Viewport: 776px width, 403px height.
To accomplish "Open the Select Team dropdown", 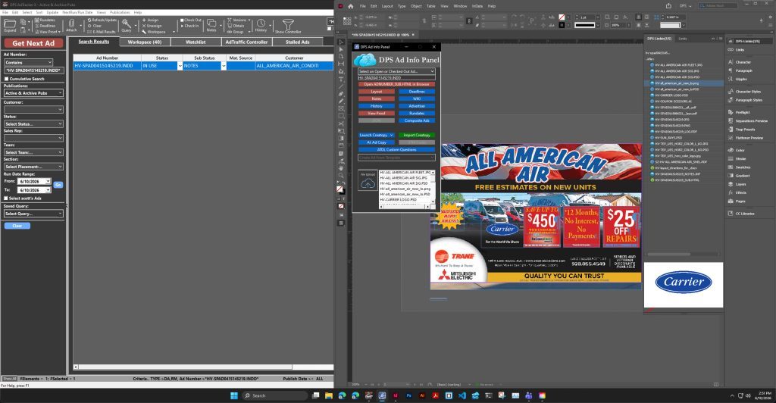I will pyautogui.click(x=33, y=152).
